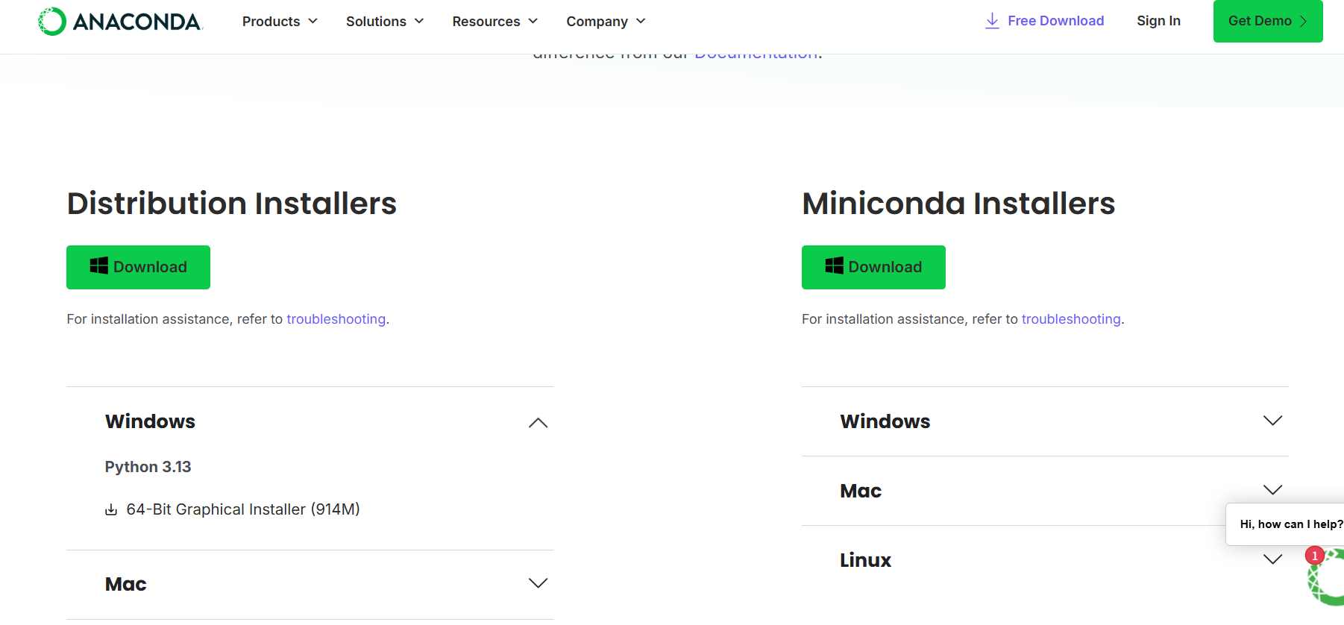
Task: Open the Products menu
Action: coord(280,22)
